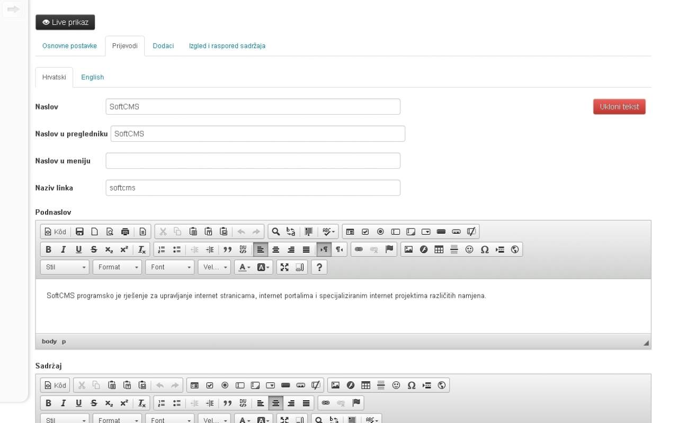Insert bulleted list in Podnaslov editor

point(177,250)
